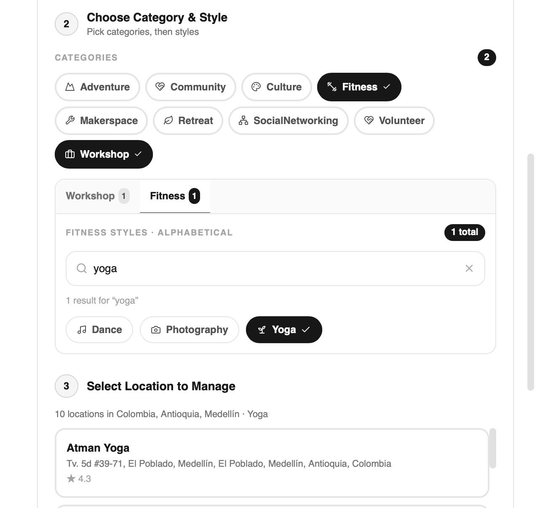Viewport: 556px width, 508px height.
Task: Toggle the Community category
Action: tap(191, 87)
